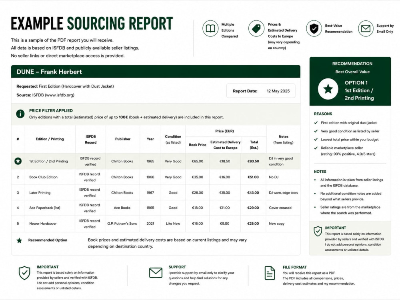
Task: Click the large star badge in Recommendation panel
Action: 328,89
